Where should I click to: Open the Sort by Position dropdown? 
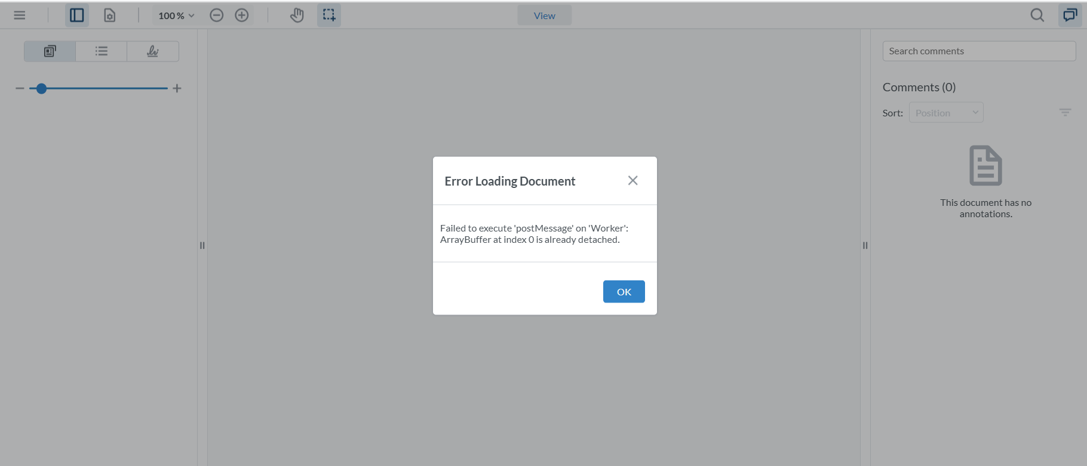[946, 113]
